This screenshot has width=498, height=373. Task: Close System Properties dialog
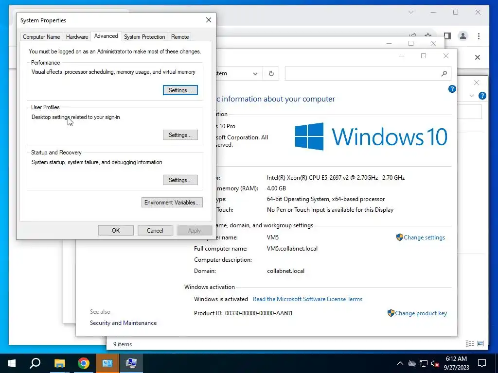pos(209,20)
